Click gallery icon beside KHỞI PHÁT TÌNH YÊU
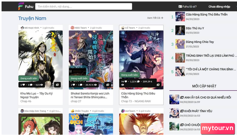The width and height of the screenshot is (237, 137). click(x=182, y=111)
